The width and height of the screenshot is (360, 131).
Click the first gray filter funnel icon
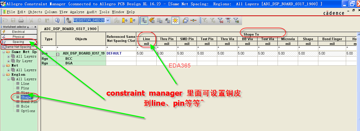[205, 20]
